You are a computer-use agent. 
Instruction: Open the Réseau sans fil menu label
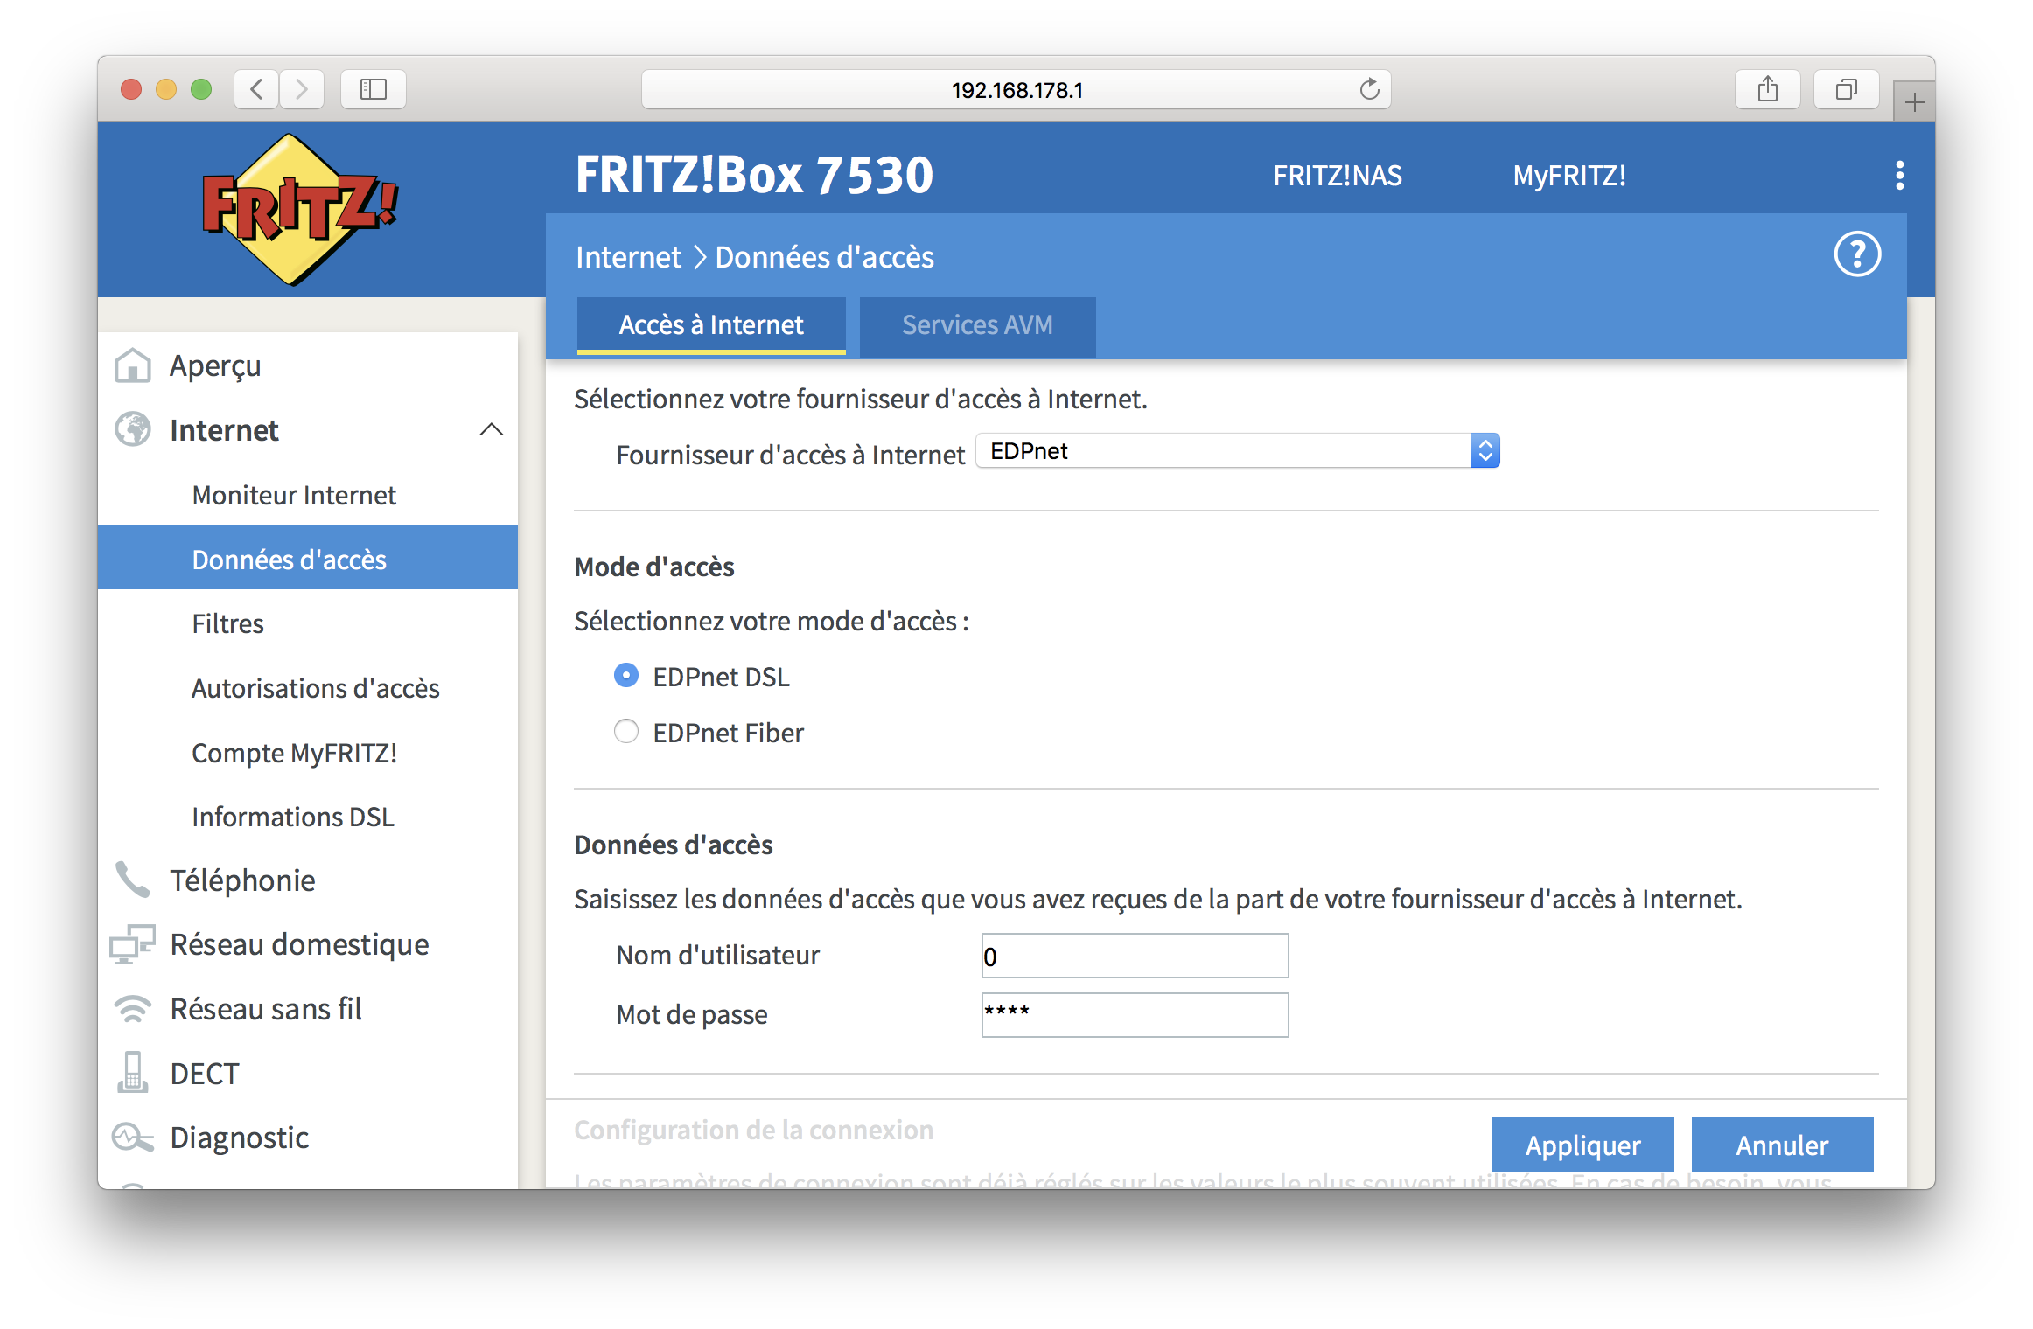pos(266,1009)
